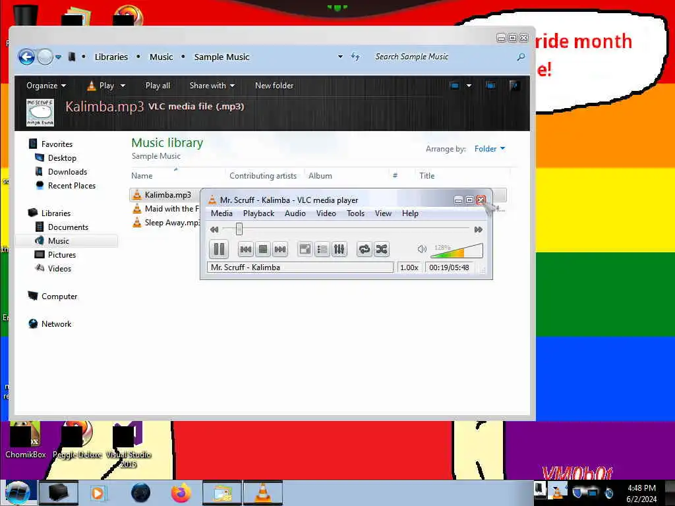The height and width of the screenshot is (506, 675).
Task: Open the Arrange by Folder dropdown
Action: [x=490, y=149]
